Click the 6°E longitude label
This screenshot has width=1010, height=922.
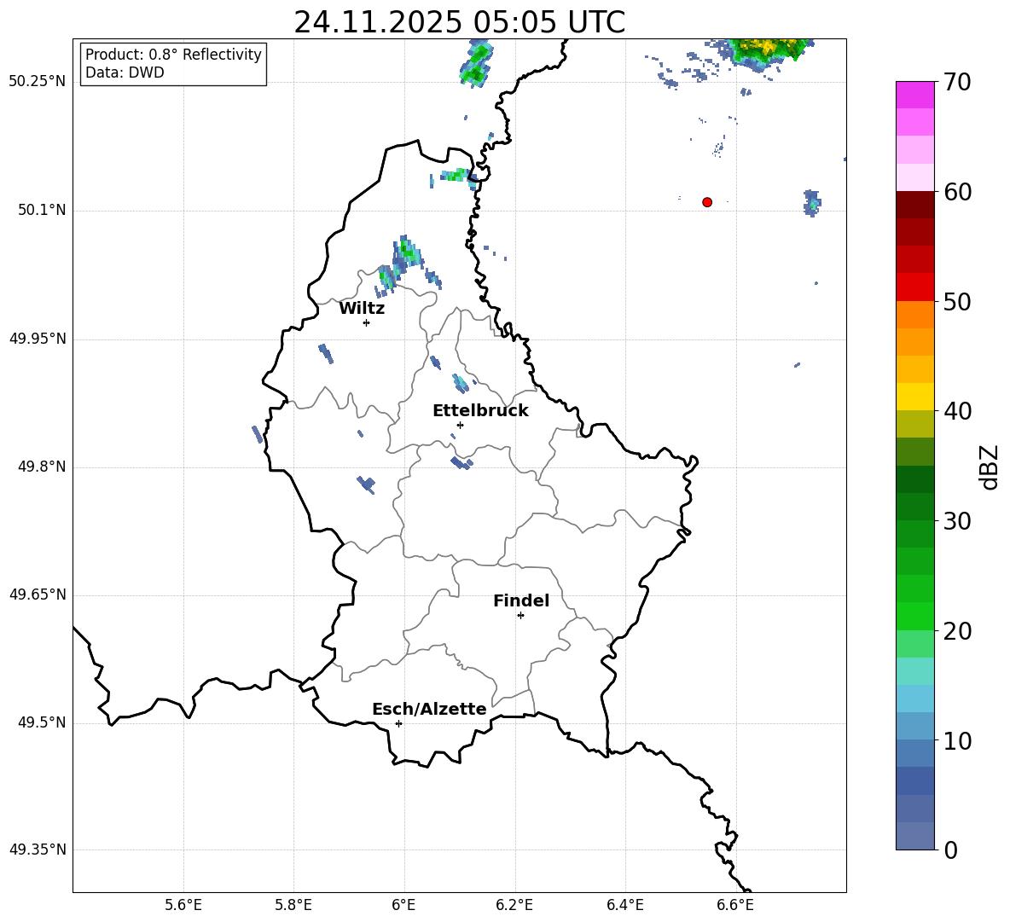(x=403, y=905)
